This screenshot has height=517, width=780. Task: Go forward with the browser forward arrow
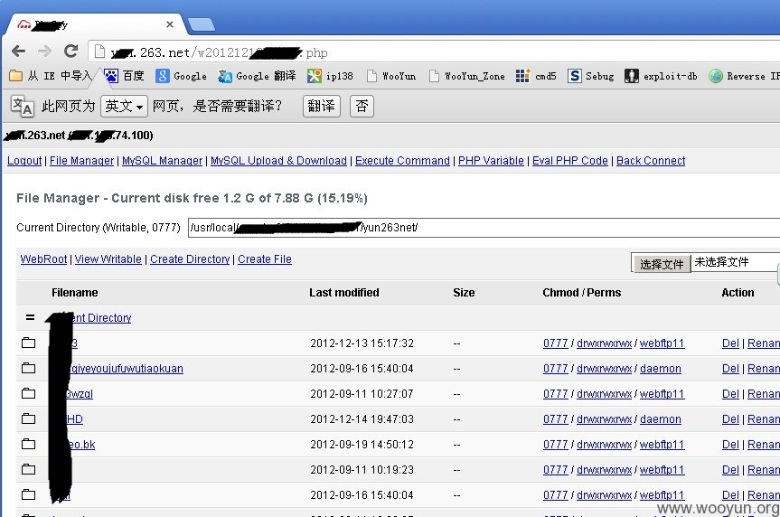pyautogui.click(x=45, y=51)
